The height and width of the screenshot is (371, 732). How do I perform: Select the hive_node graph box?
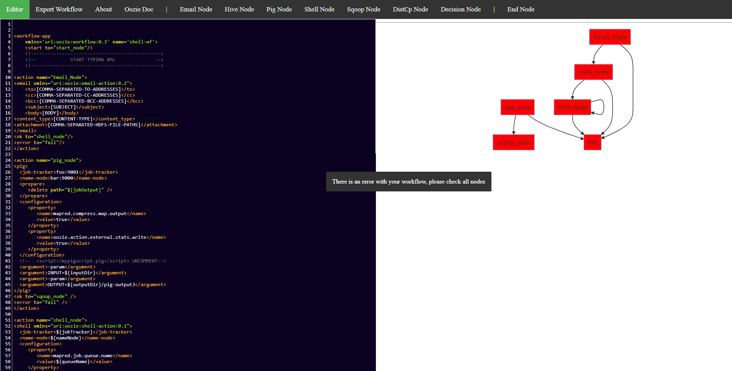[572, 107]
